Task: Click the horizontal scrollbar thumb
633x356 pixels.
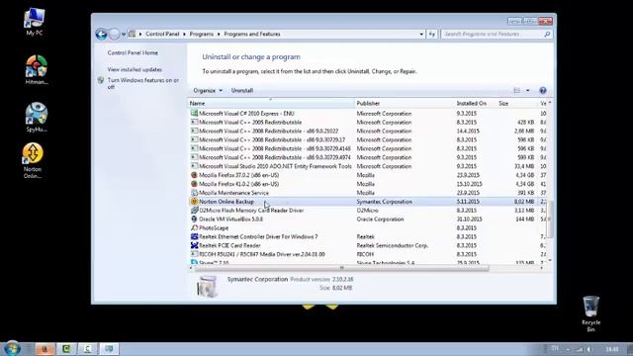Action: tap(342, 268)
